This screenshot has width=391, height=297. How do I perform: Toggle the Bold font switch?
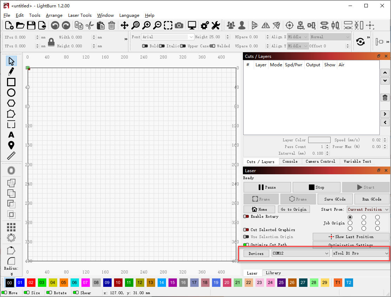pos(145,46)
